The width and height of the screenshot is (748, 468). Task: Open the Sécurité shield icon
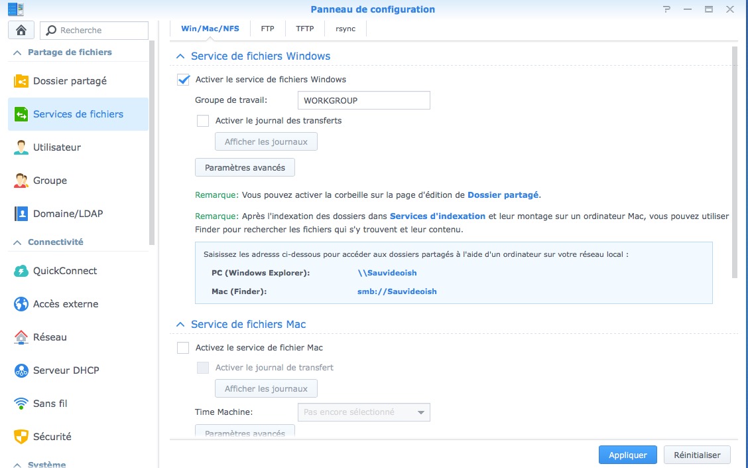pos(21,437)
